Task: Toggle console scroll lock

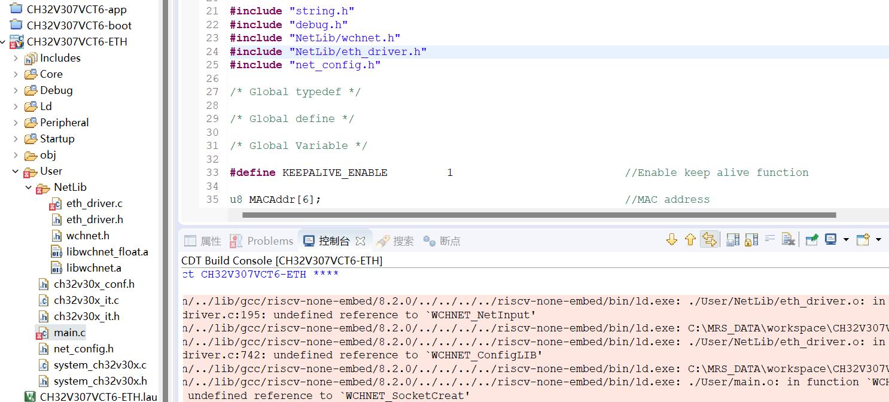Action: point(751,240)
